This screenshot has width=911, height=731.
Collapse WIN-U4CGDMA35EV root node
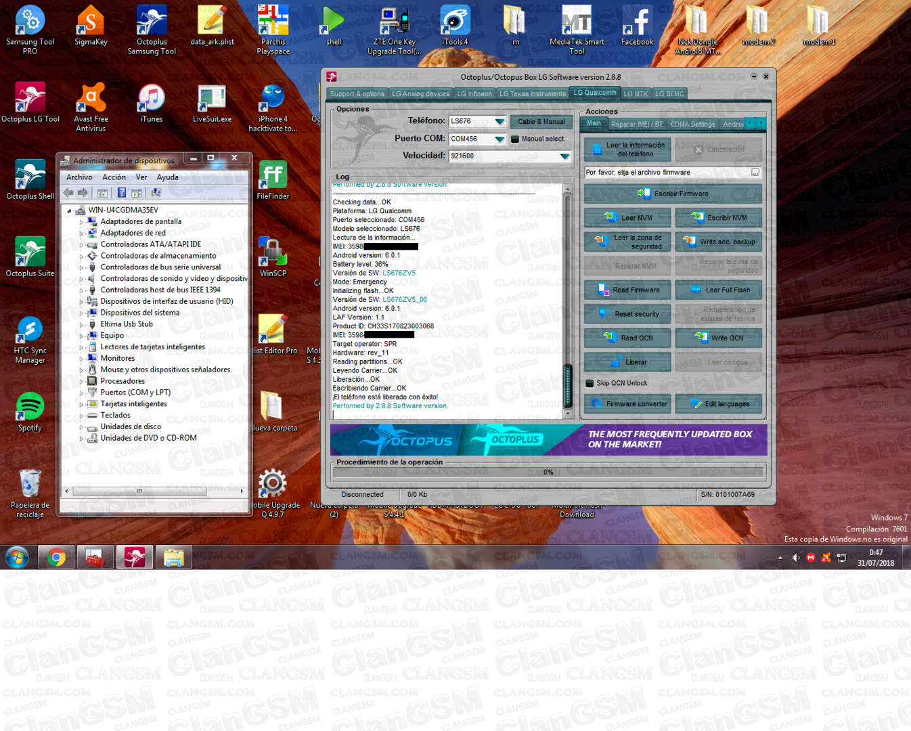(x=69, y=211)
